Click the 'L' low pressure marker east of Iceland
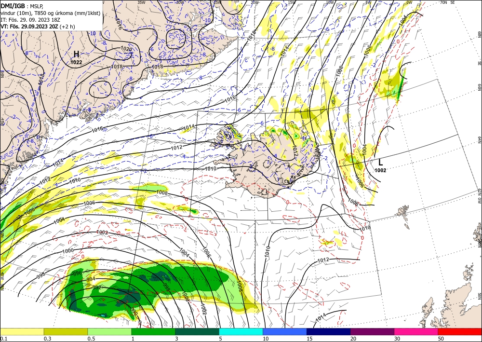Viewport: 482px width, 342px height. click(x=381, y=163)
